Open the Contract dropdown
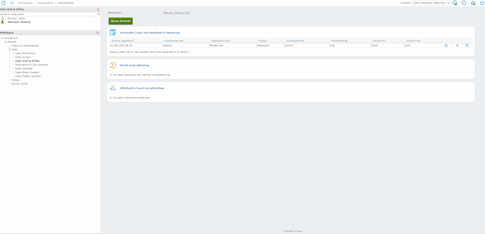The height and width of the screenshot is (234, 485). (x=431, y=3)
